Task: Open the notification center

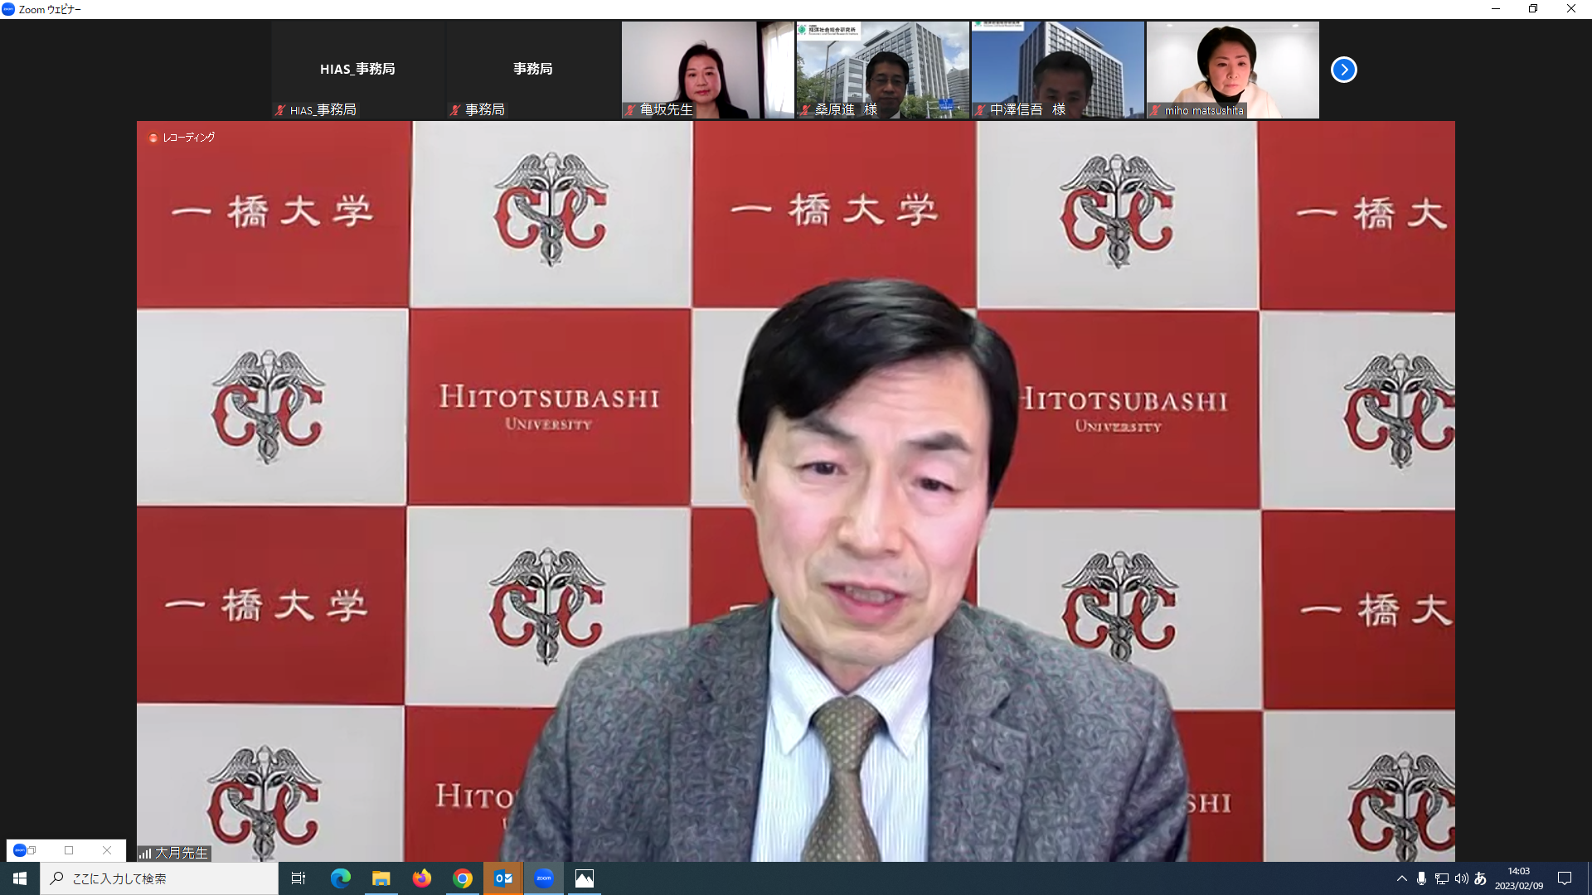Action: (x=1565, y=878)
